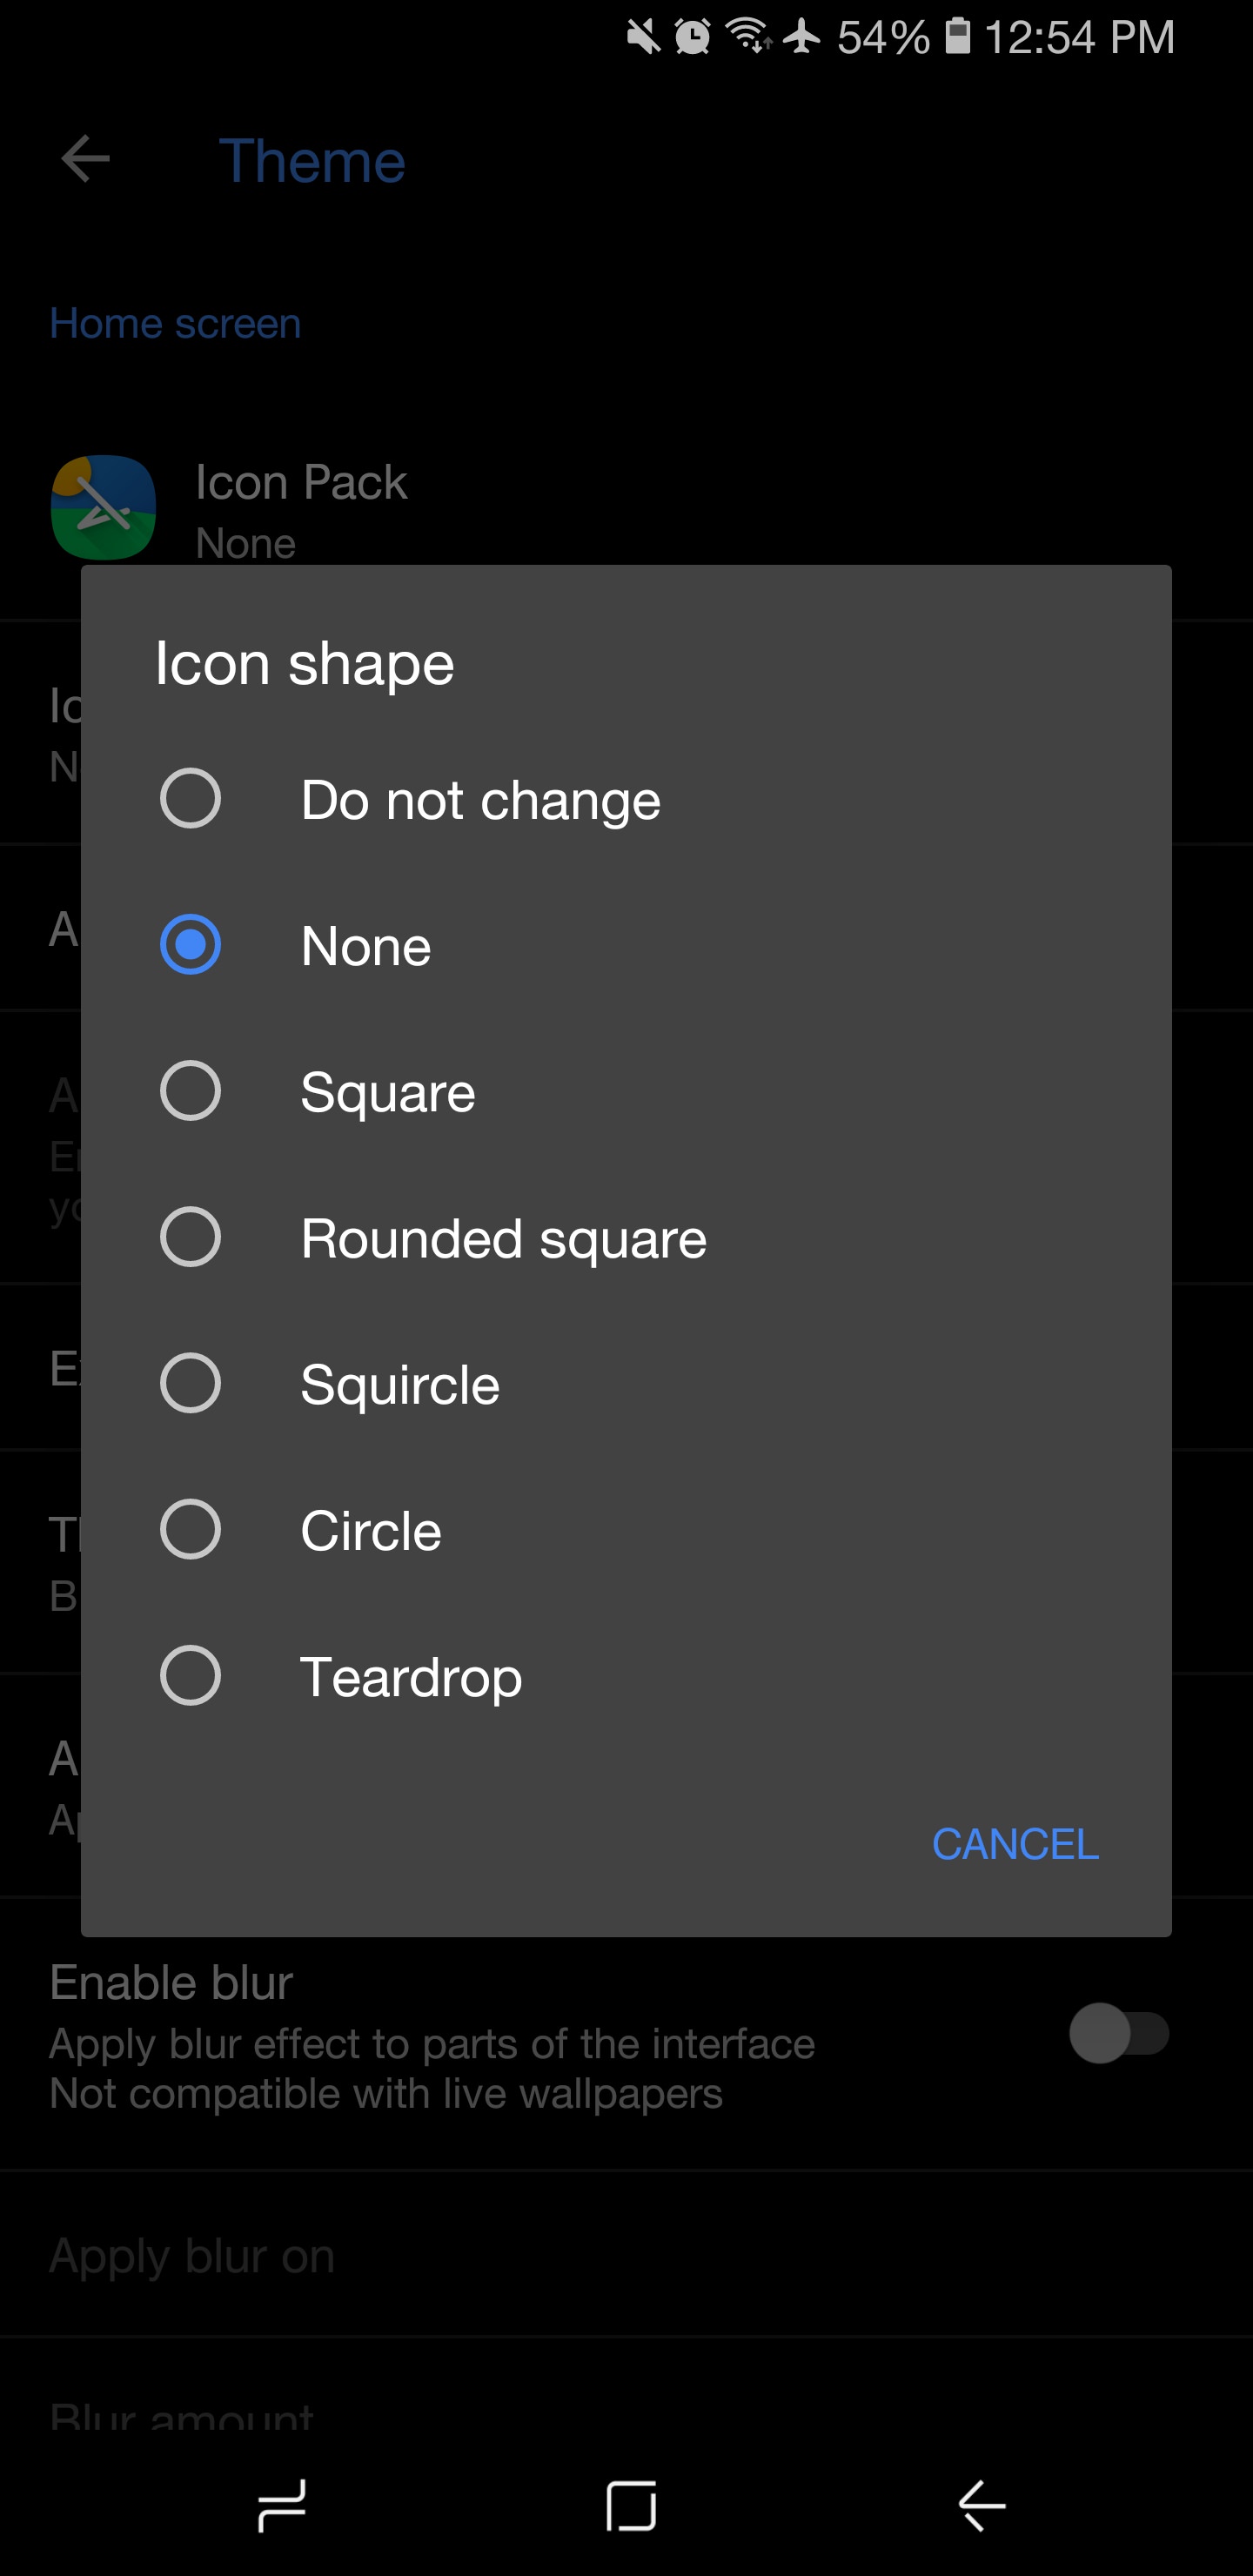Image resolution: width=1253 pixels, height=2576 pixels.
Task: Tap the alarm clock status icon
Action: coord(692,36)
